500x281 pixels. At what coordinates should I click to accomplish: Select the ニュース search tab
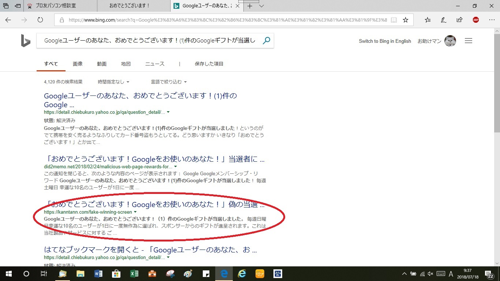coord(155,64)
